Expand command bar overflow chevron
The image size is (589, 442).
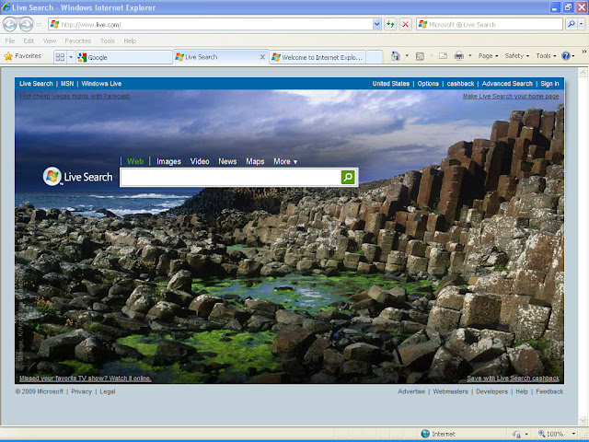584,52
